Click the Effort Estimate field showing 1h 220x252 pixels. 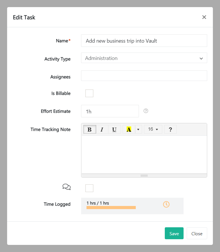coord(110,111)
